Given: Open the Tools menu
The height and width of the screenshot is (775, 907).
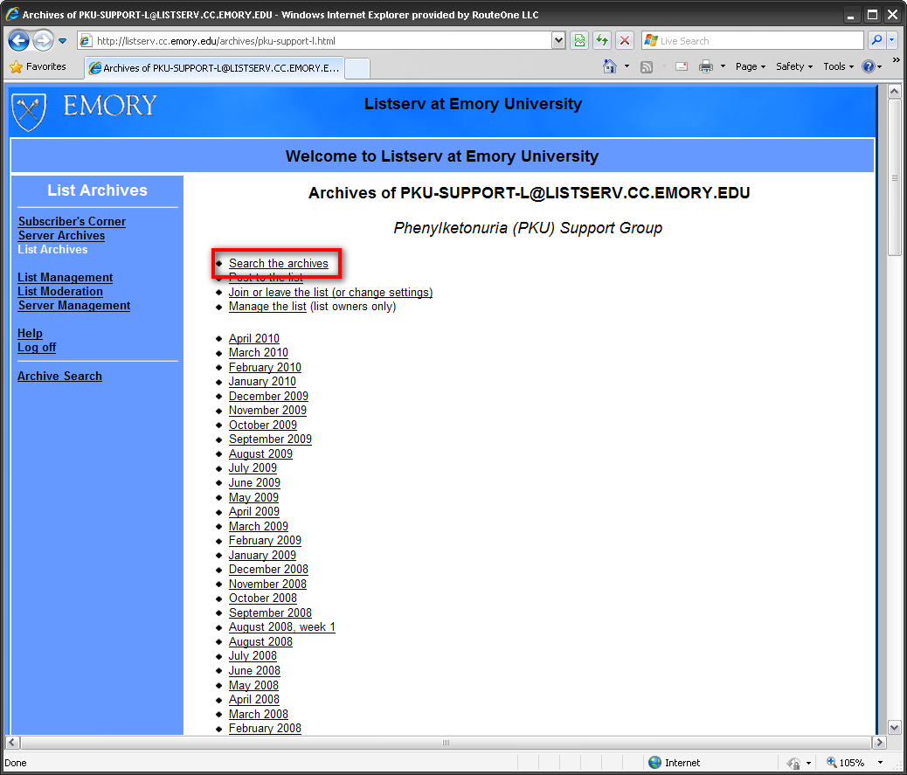Looking at the screenshot, I should [x=838, y=66].
